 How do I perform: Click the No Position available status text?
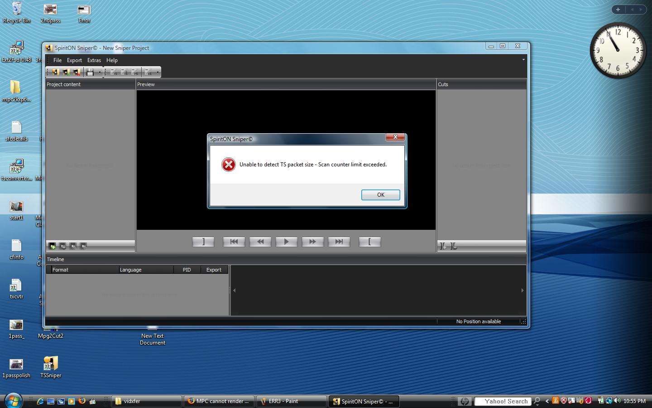[x=479, y=321]
